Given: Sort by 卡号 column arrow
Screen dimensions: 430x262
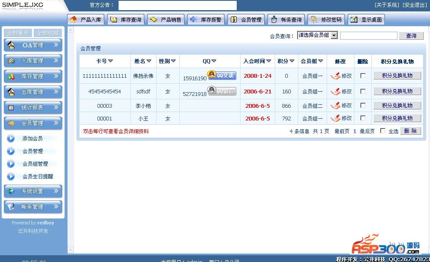Looking at the screenshot, I should pos(111,61).
